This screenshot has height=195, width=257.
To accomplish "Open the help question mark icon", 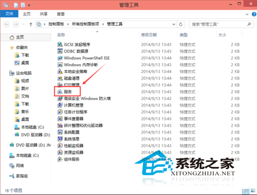I will click(254, 14).
